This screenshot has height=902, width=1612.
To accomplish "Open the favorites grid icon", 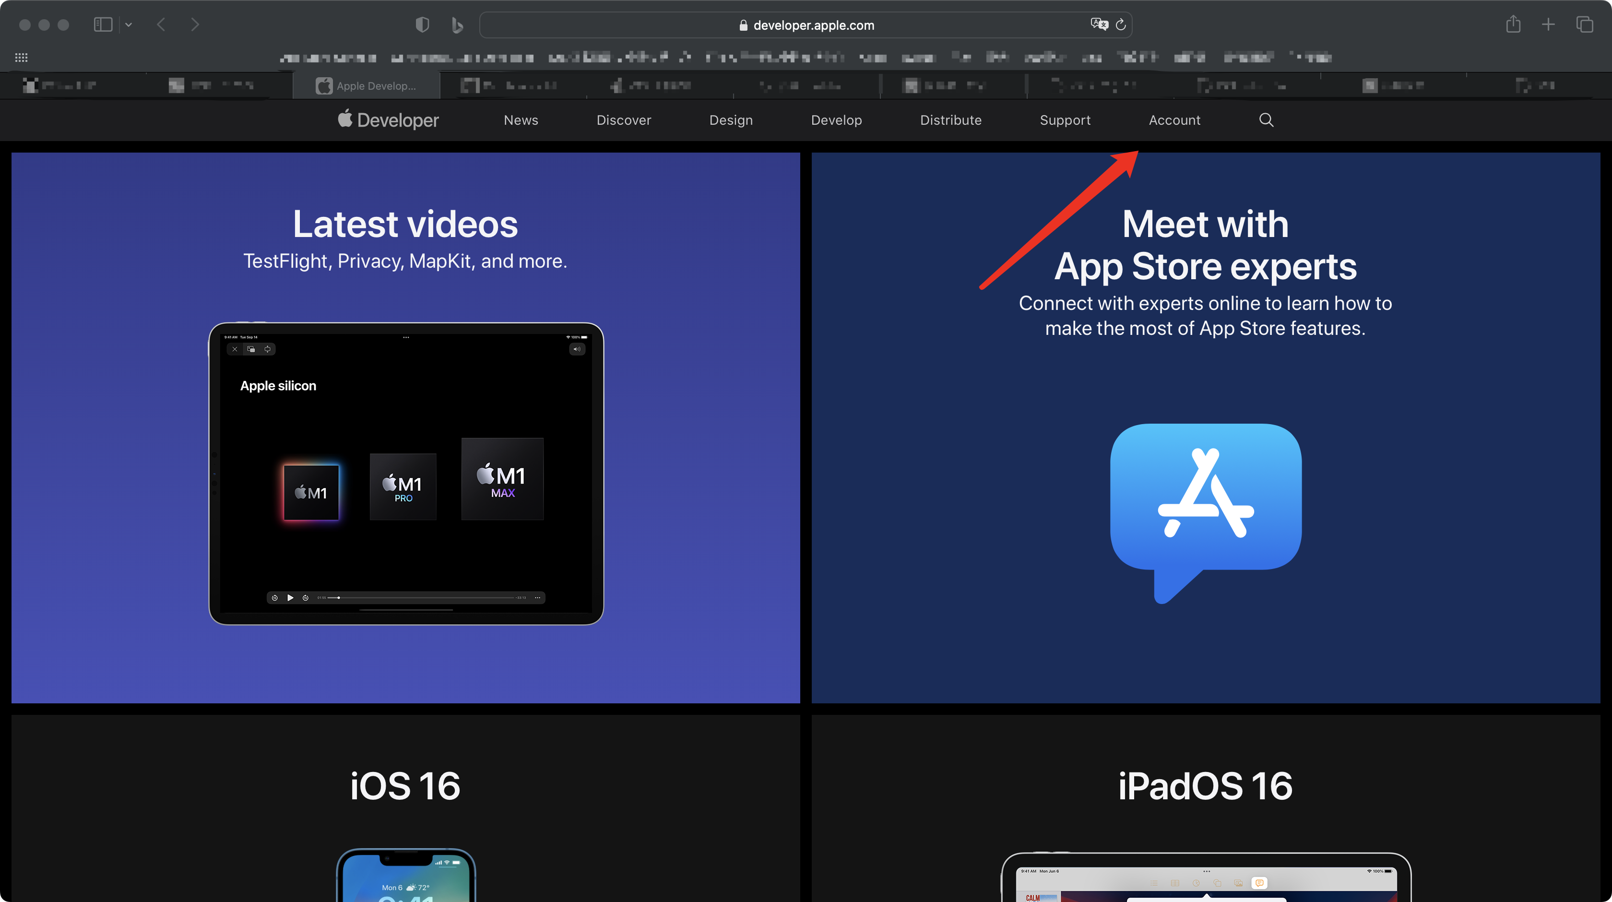I will 21,58.
